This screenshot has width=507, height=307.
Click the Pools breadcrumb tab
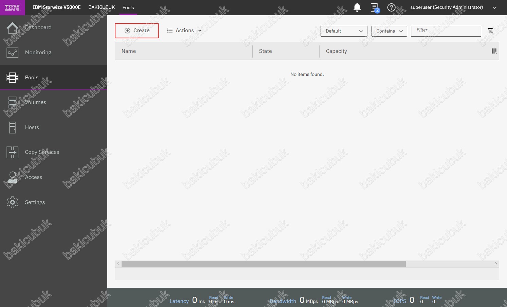click(x=128, y=7)
